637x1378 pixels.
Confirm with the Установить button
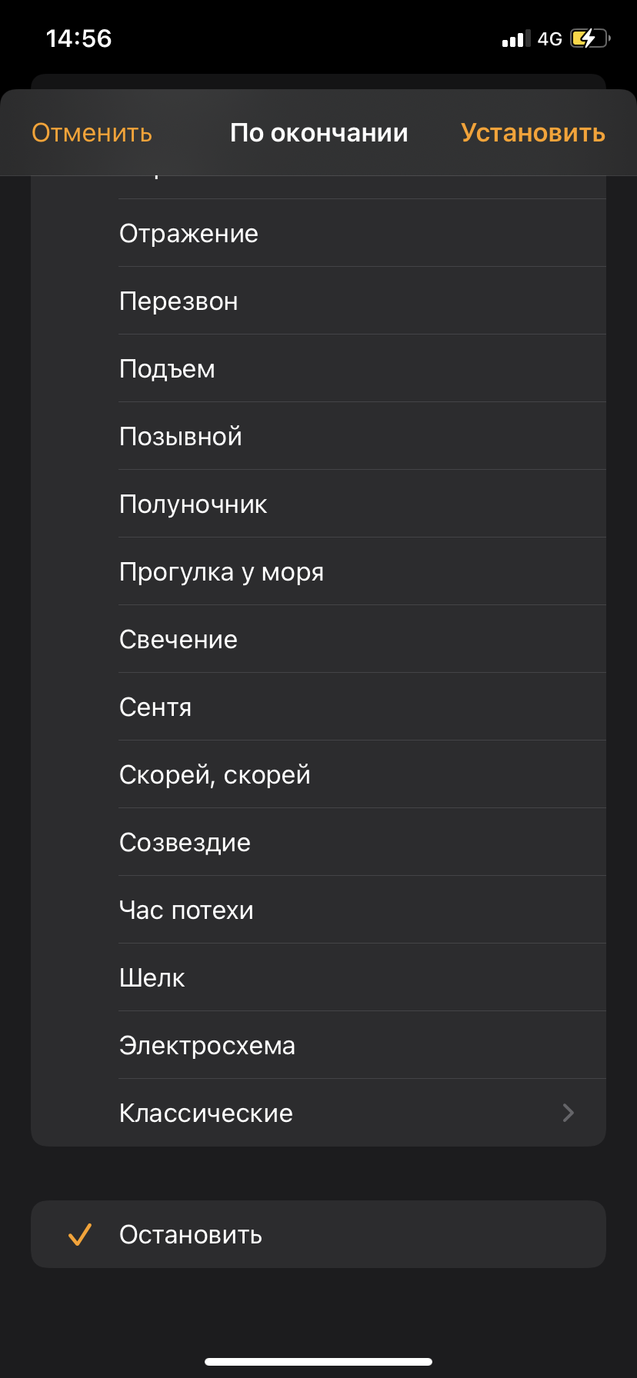point(533,132)
